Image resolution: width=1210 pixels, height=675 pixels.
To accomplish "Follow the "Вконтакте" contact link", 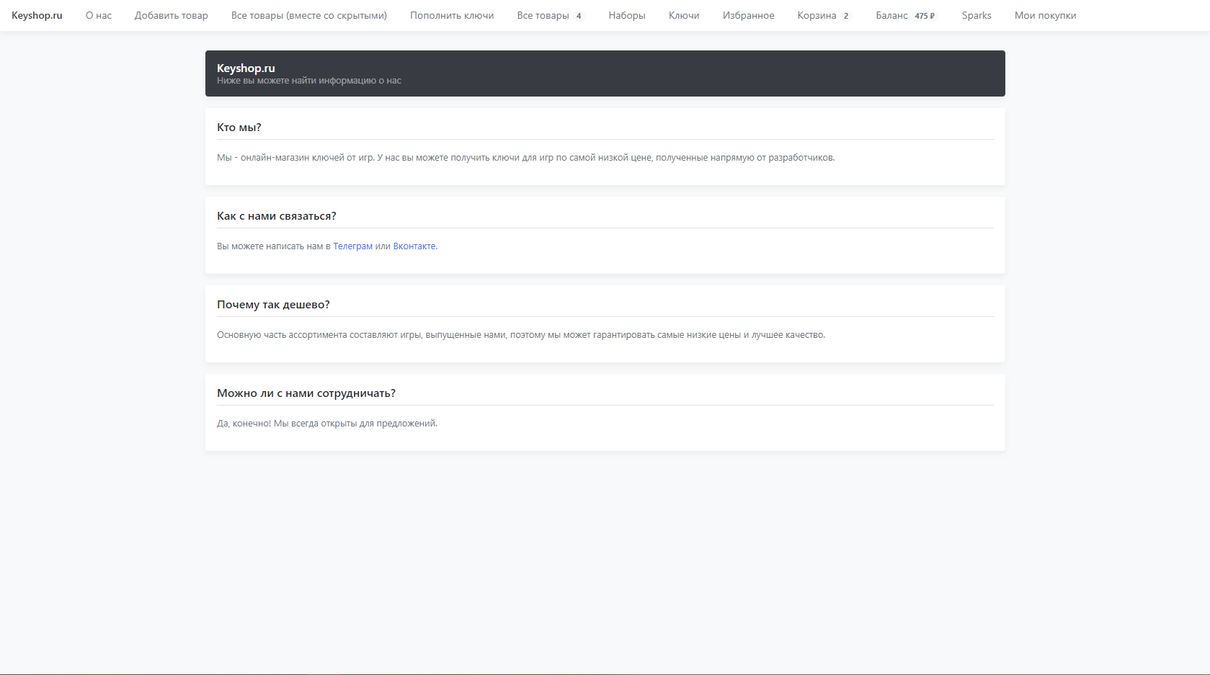I will 414,246.
